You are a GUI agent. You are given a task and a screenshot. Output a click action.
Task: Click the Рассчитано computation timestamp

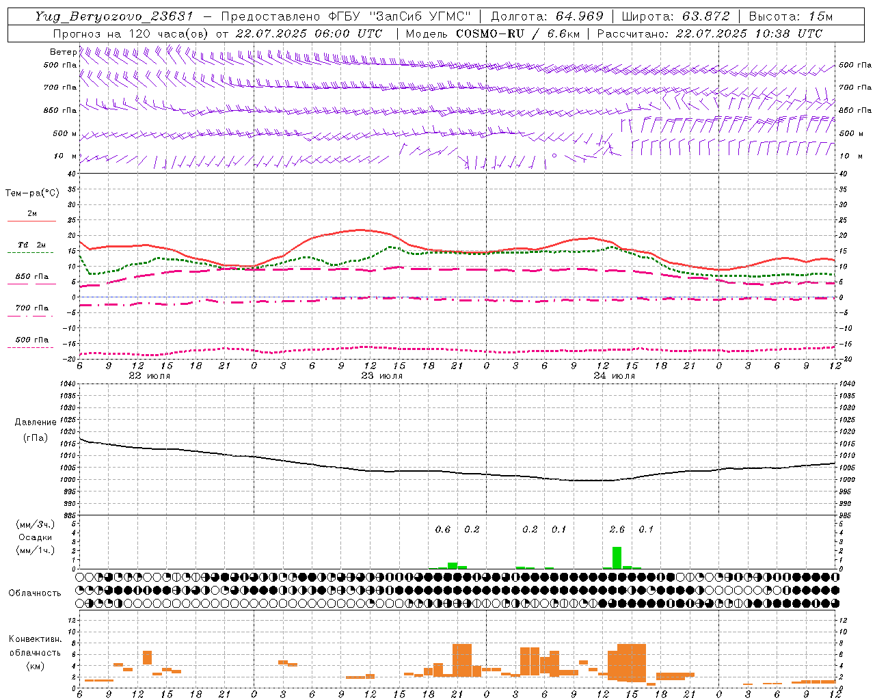coord(710,33)
